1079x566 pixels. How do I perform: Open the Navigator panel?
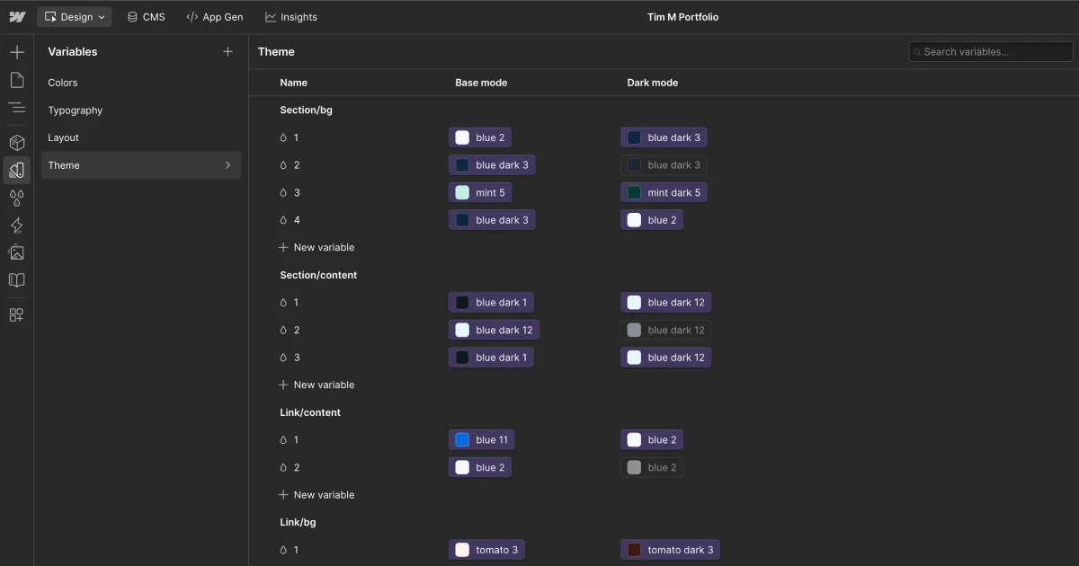tap(16, 107)
